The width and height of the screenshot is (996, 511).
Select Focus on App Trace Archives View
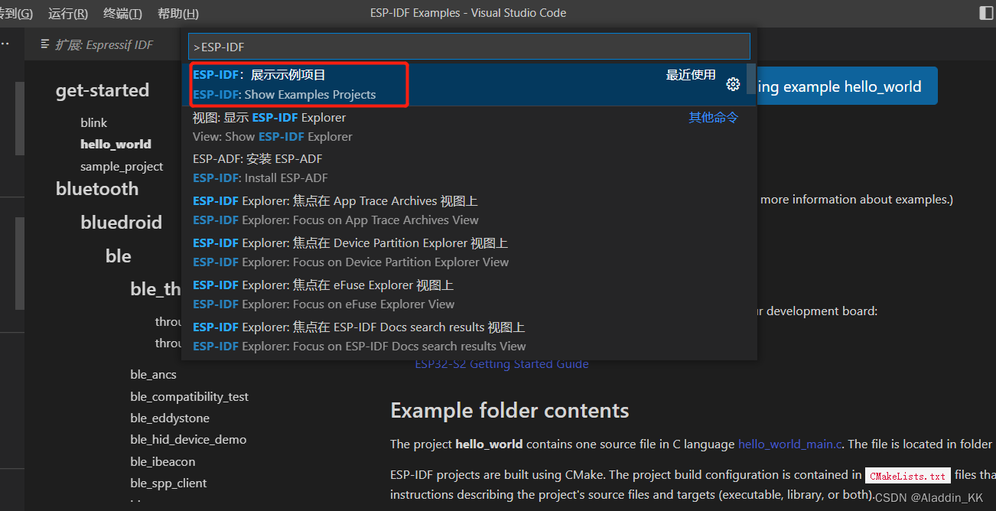coord(464,210)
